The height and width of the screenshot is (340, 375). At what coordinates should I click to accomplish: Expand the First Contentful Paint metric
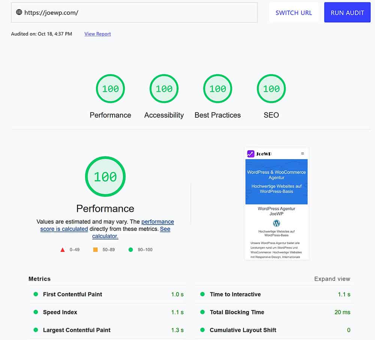72,294
